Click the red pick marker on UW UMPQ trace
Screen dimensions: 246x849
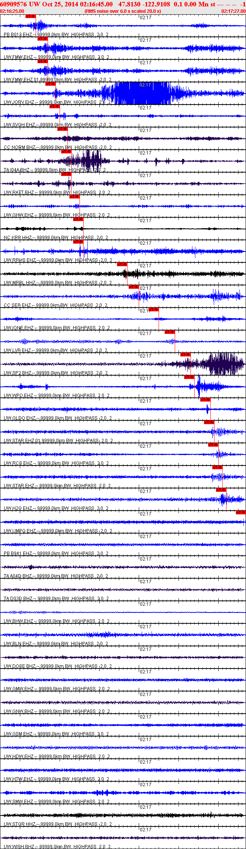pos(241,512)
